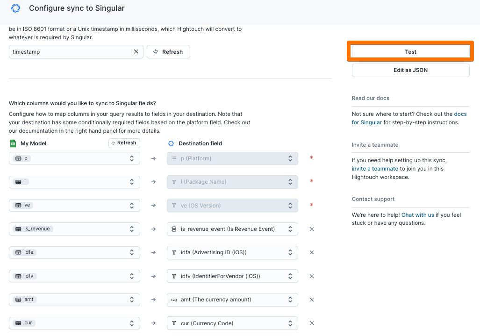This screenshot has height=336, width=480.
Task: Click the arrow icon in the ve row
Action: (153, 205)
